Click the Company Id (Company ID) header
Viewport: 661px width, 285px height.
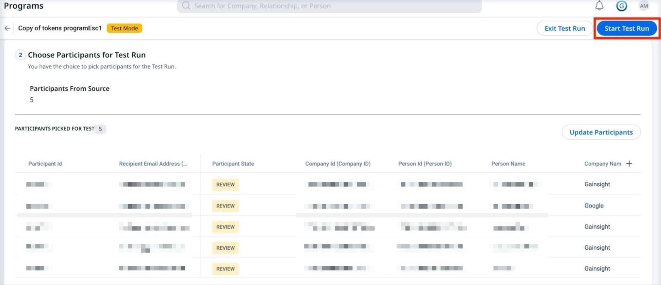[x=338, y=164]
